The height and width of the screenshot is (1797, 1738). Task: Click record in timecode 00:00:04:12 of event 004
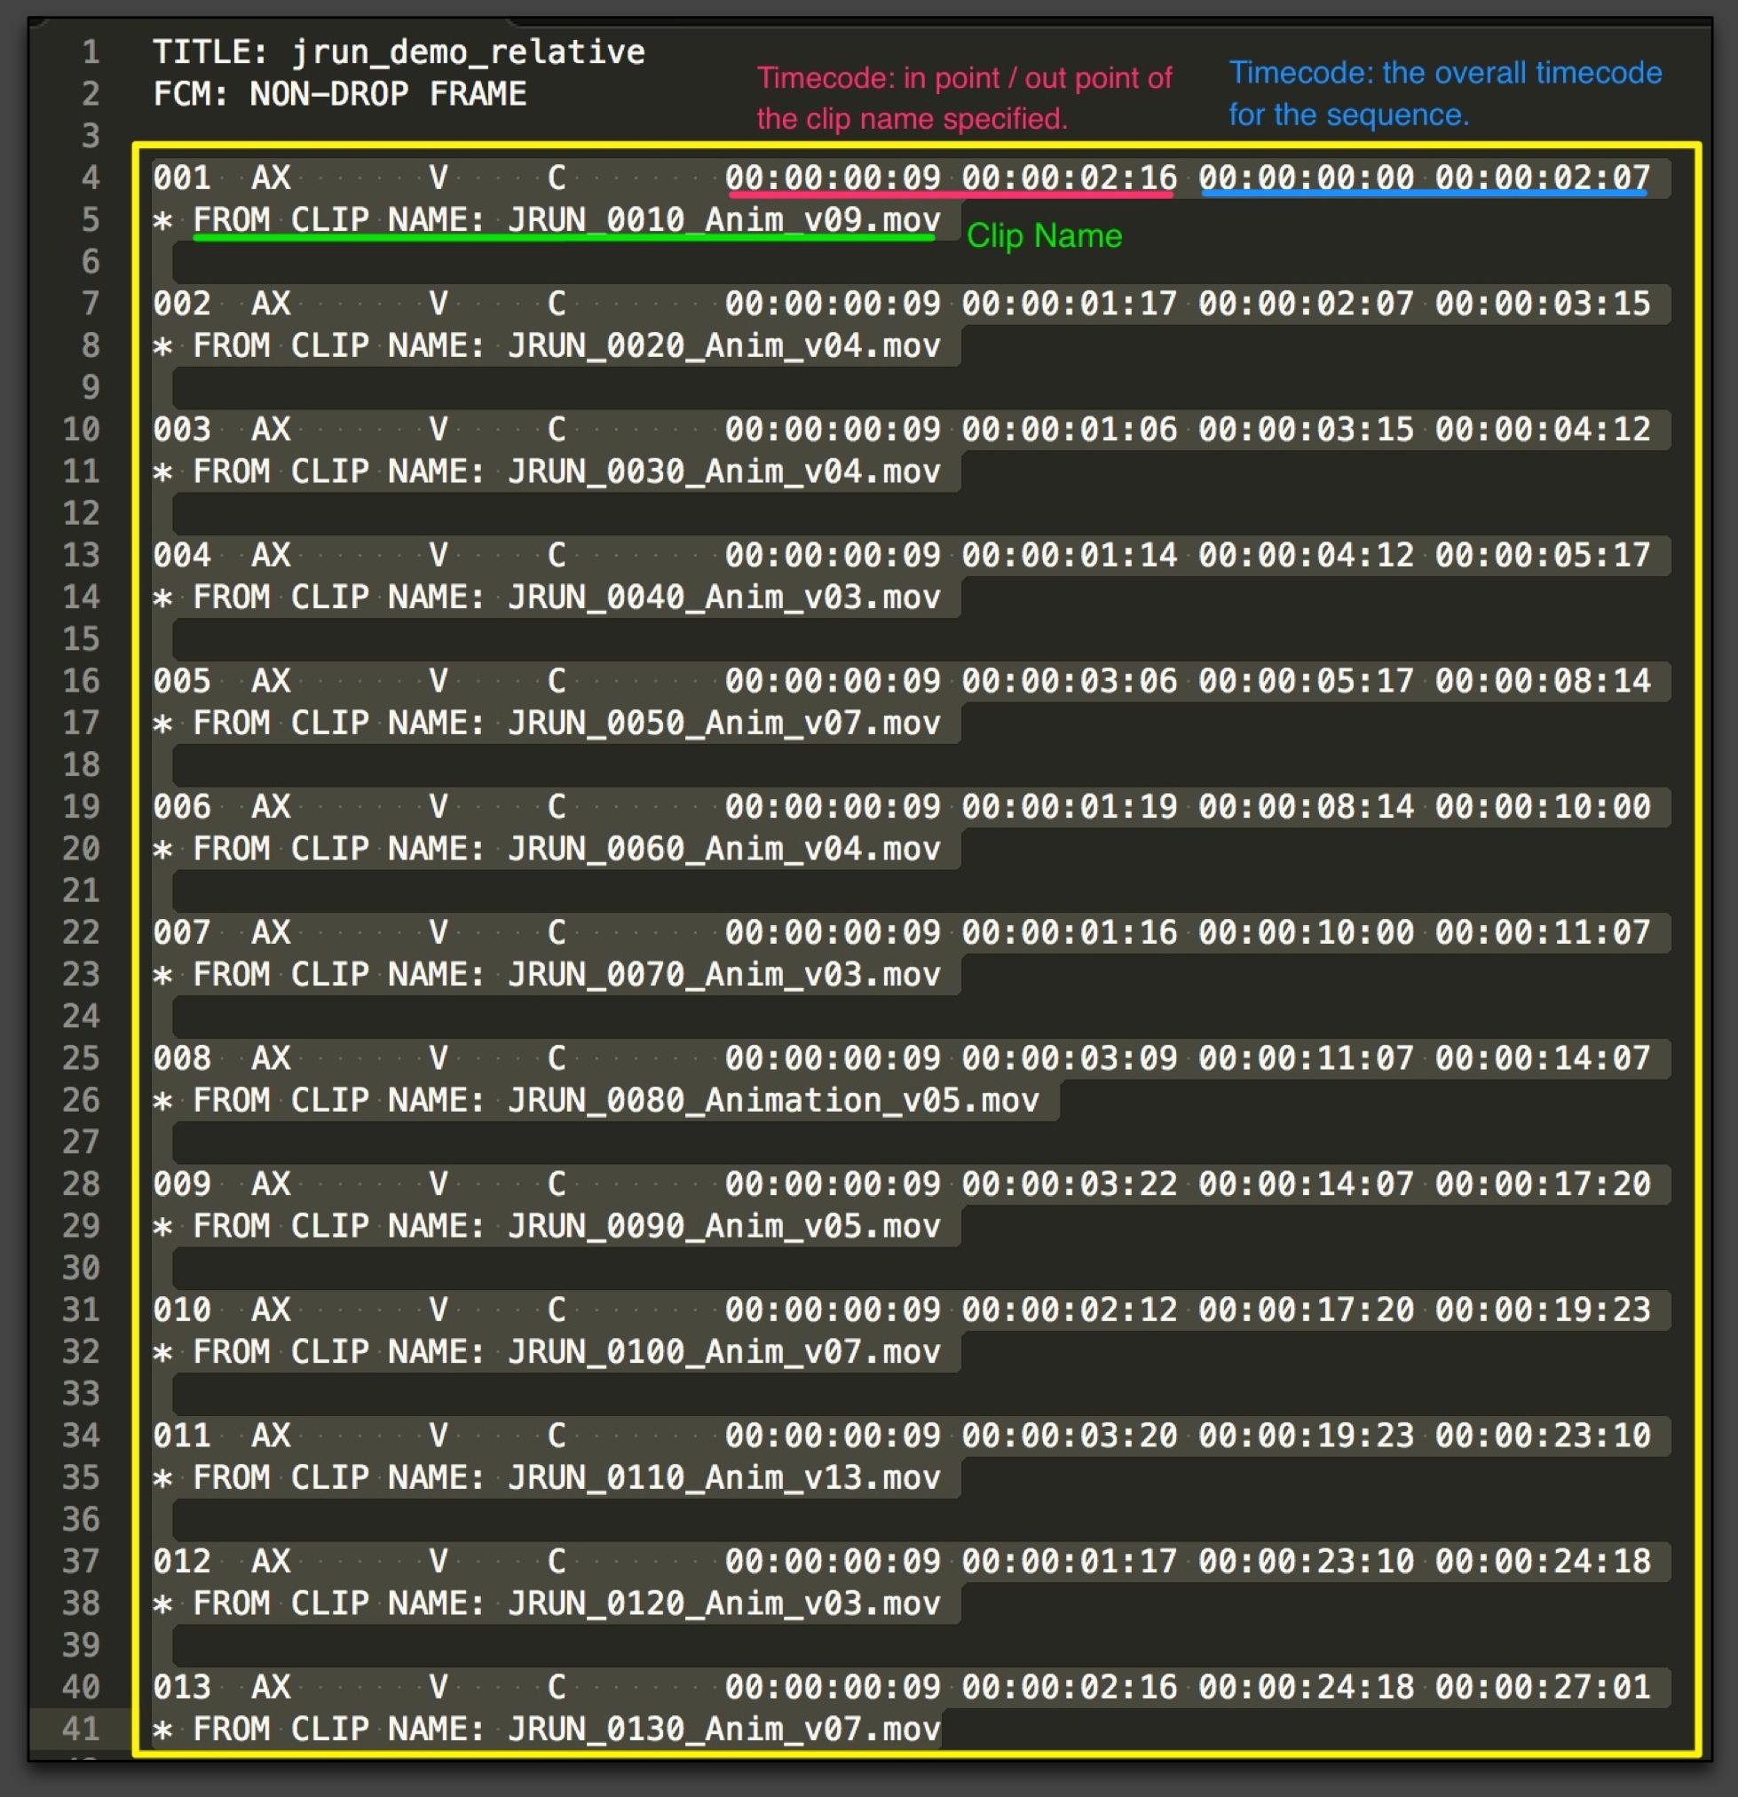[1306, 556]
